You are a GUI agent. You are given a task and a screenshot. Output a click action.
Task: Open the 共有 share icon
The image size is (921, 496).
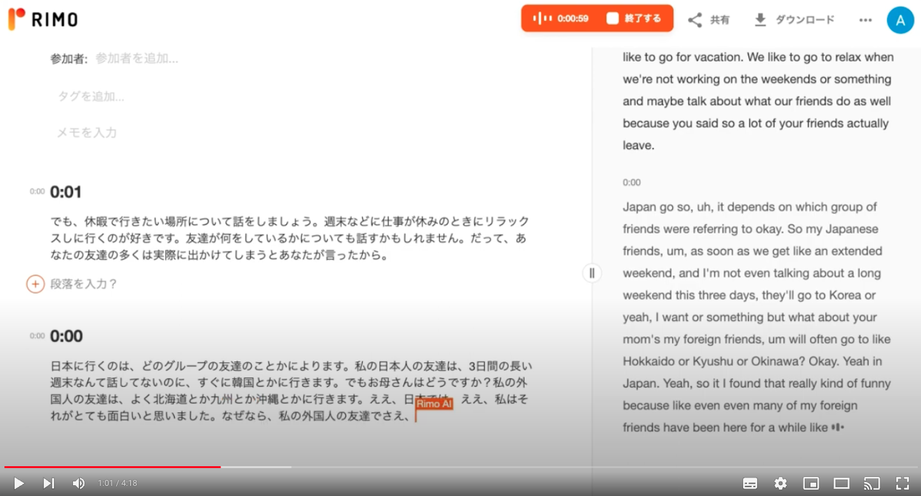tap(695, 20)
